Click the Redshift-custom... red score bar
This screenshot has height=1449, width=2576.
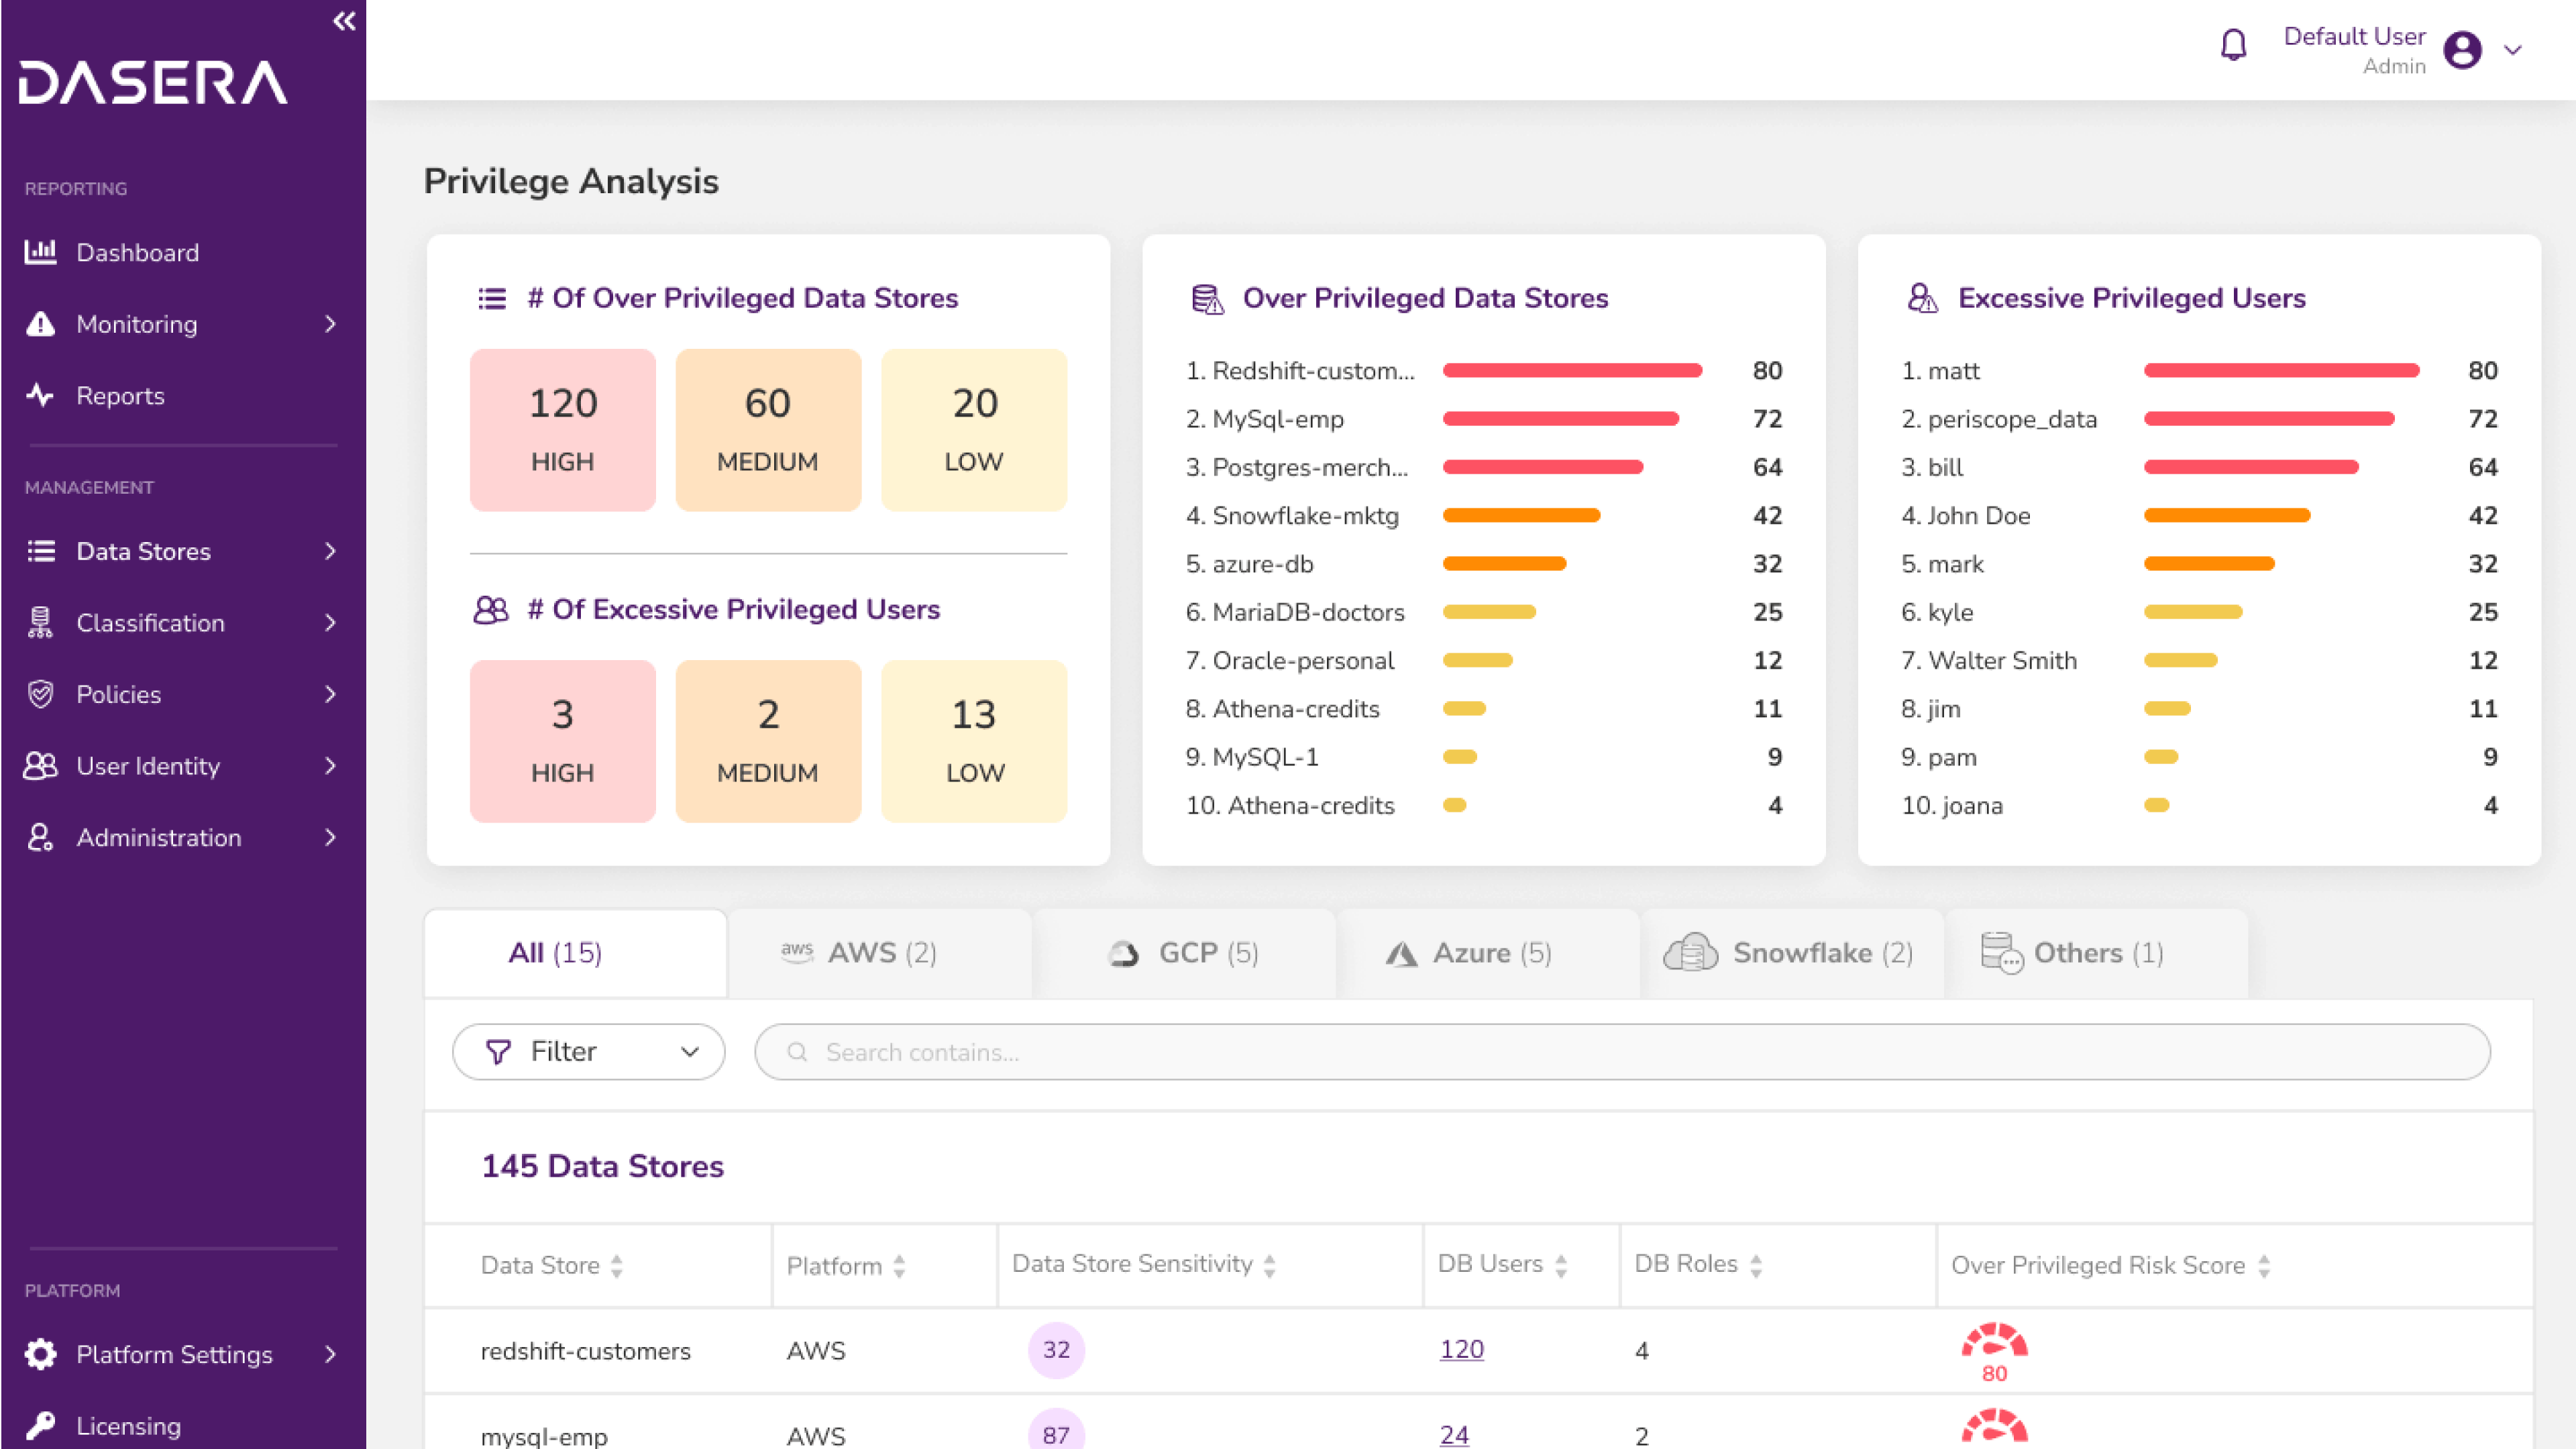1572,370
